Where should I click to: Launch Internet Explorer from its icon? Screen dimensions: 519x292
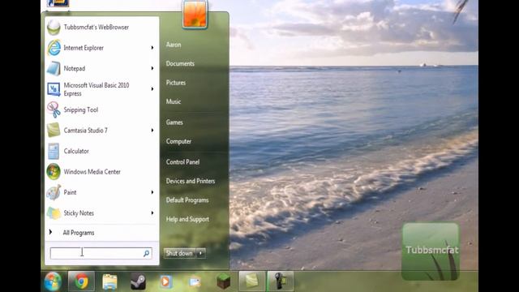54,48
